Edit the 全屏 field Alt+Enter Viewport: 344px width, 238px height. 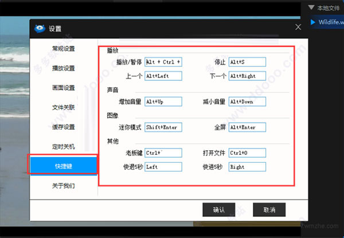(x=247, y=127)
